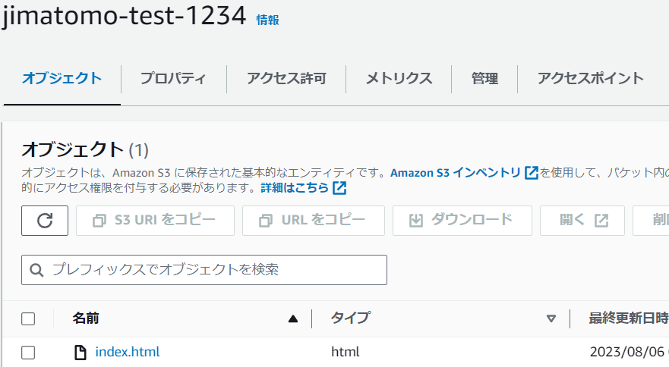
Task: Open the index.html object link
Action: click(x=127, y=352)
